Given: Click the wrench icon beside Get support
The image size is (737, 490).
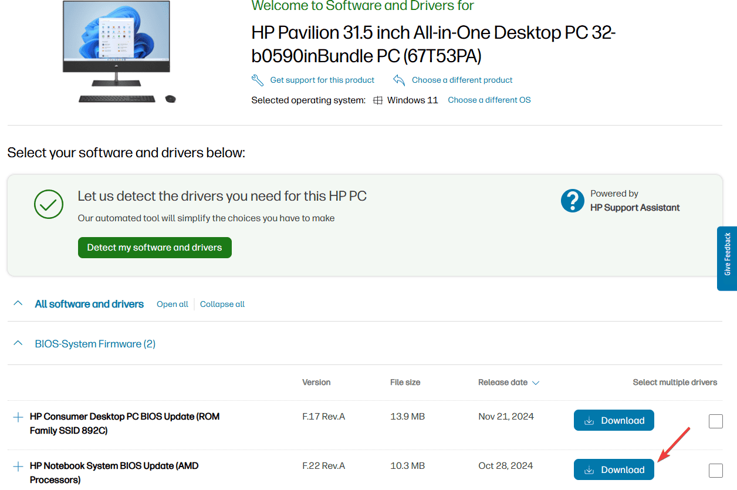Looking at the screenshot, I should point(258,80).
